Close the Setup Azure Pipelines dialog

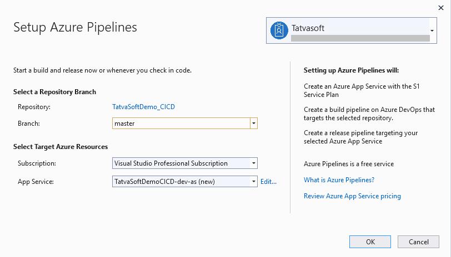441,8
